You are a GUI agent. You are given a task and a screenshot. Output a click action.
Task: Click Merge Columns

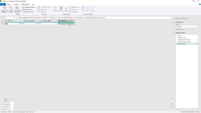tap(46, 7)
